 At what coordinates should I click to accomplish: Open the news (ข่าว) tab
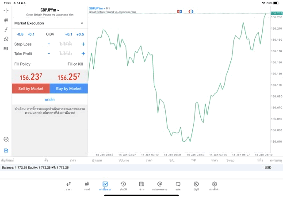click(141, 186)
